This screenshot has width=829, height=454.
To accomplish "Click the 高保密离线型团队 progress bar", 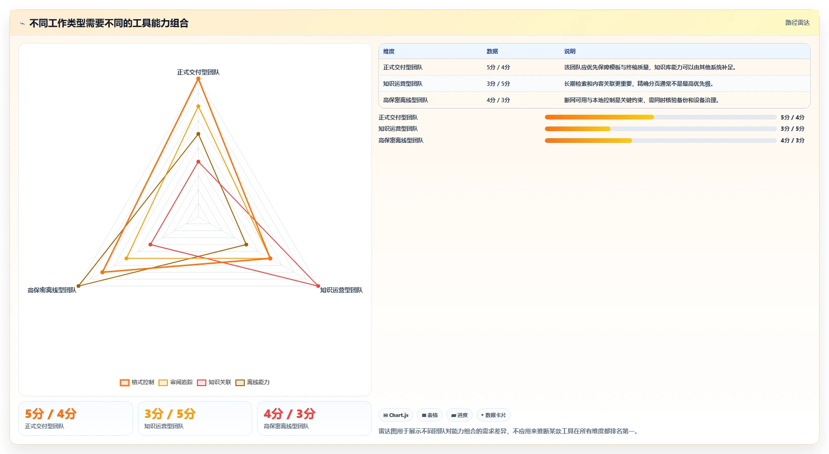I will (661, 141).
